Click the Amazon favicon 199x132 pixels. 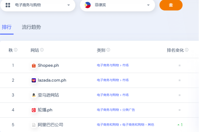point(34,95)
